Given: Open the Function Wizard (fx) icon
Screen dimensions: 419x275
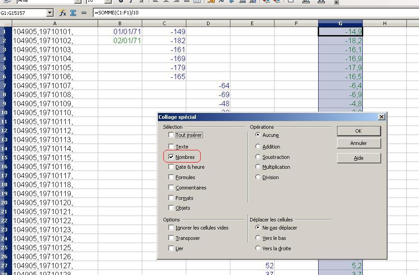Looking at the screenshot, I should (x=63, y=13).
